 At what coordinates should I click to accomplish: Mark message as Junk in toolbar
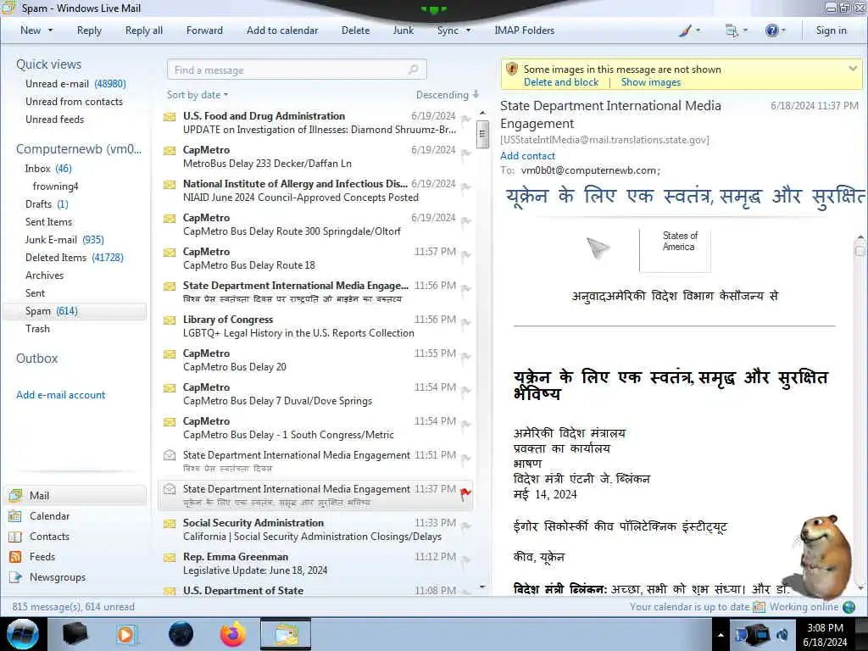point(403,31)
